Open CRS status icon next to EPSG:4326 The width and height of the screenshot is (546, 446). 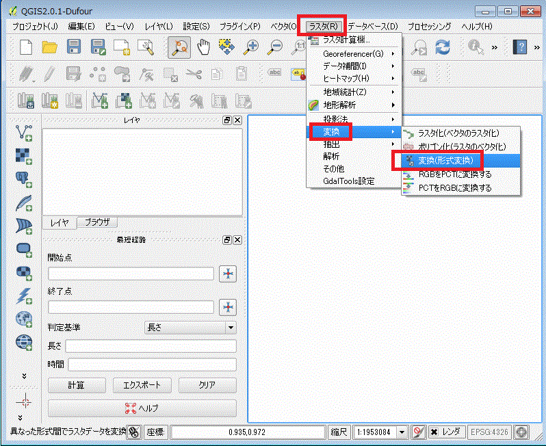tap(523, 432)
